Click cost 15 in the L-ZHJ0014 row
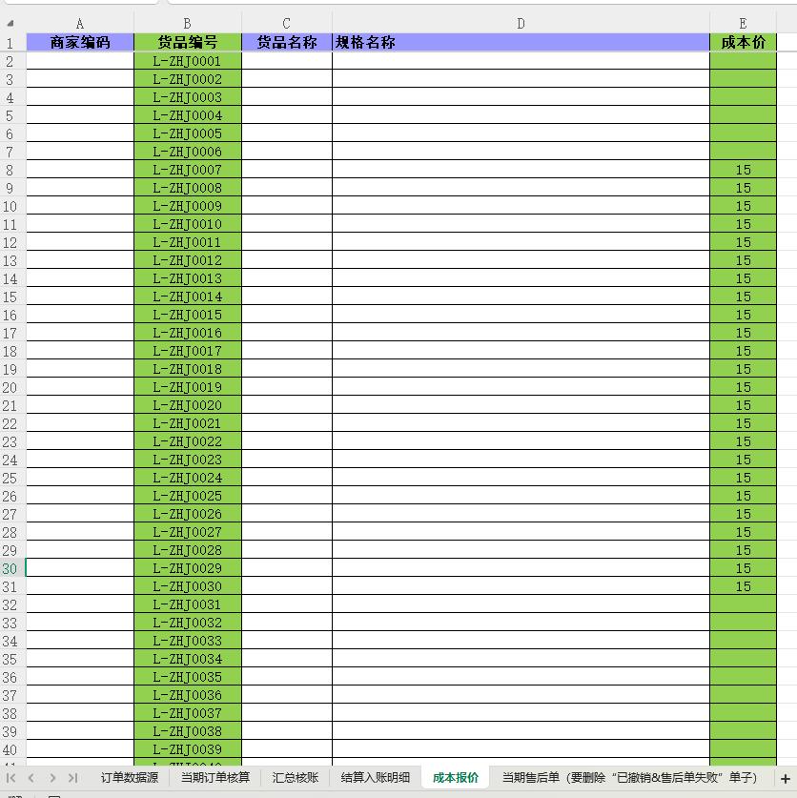Viewport: 797px width, 798px height. tap(743, 297)
